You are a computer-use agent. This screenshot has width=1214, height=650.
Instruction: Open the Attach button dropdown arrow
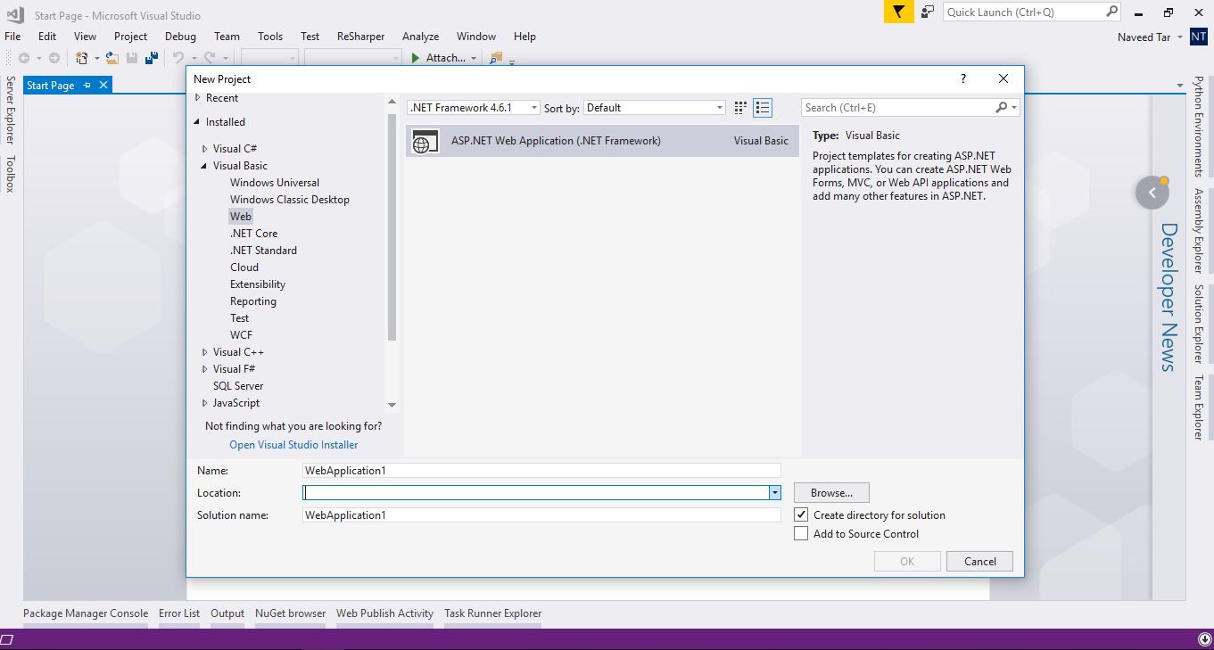474,58
